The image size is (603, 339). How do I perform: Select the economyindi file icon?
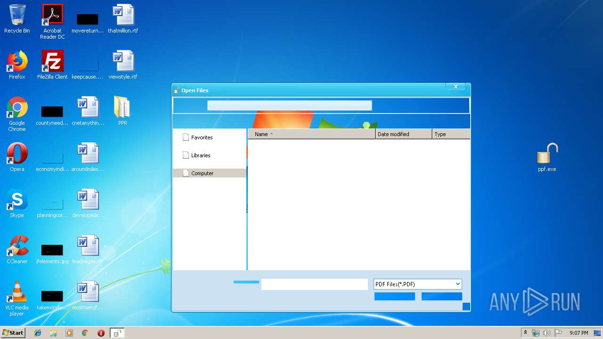point(52,161)
